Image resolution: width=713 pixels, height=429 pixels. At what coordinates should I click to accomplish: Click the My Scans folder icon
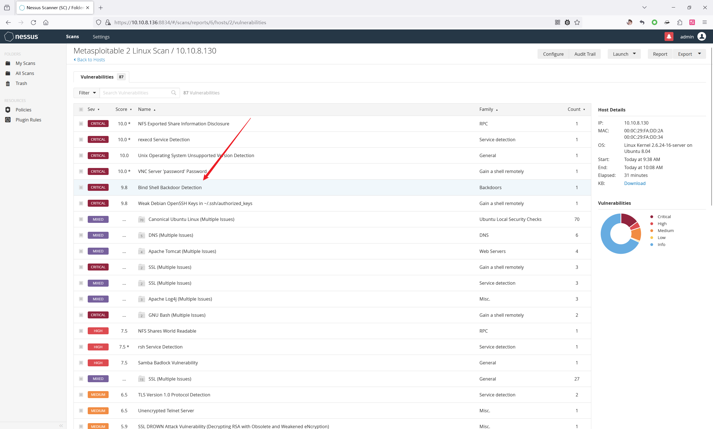(8, 63)
